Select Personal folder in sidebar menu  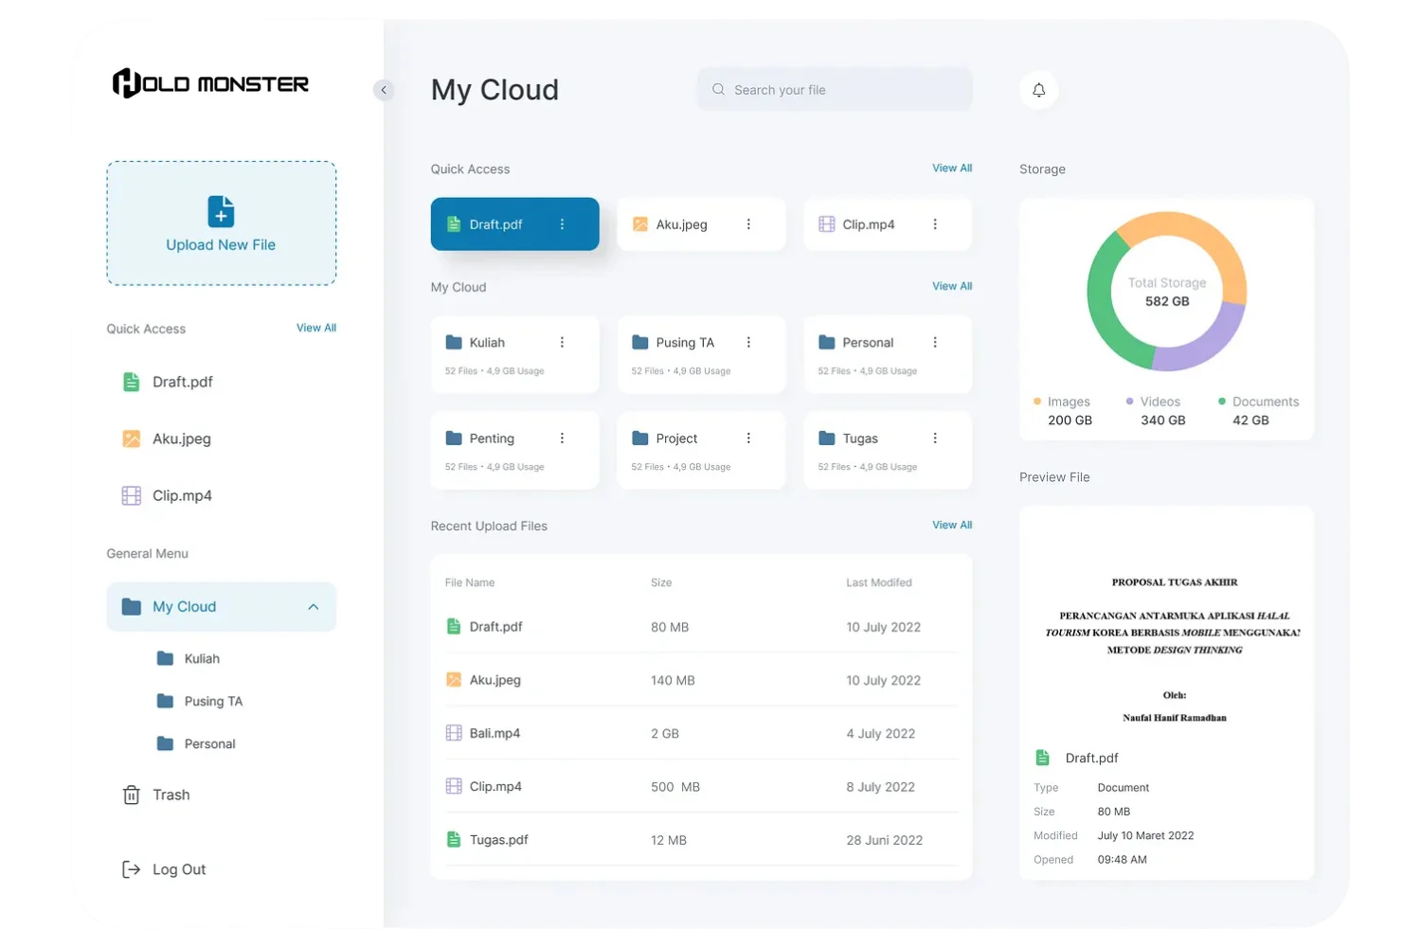[x=209, y=744]
